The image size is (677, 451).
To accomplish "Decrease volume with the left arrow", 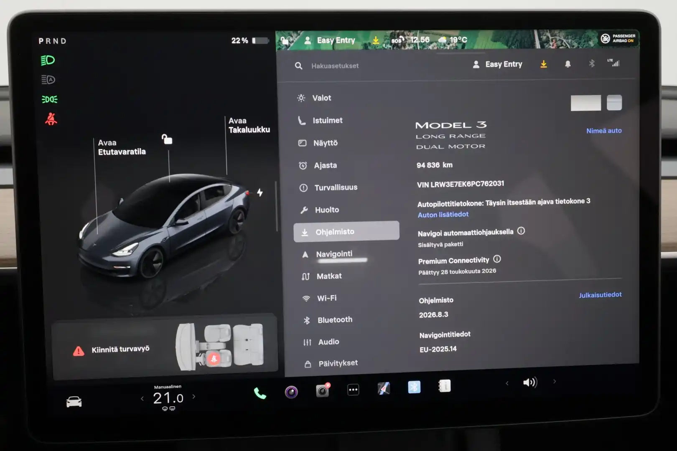I will 507,383.
